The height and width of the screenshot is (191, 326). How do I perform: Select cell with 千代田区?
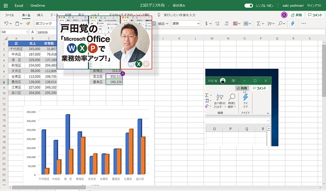(16, 49)
